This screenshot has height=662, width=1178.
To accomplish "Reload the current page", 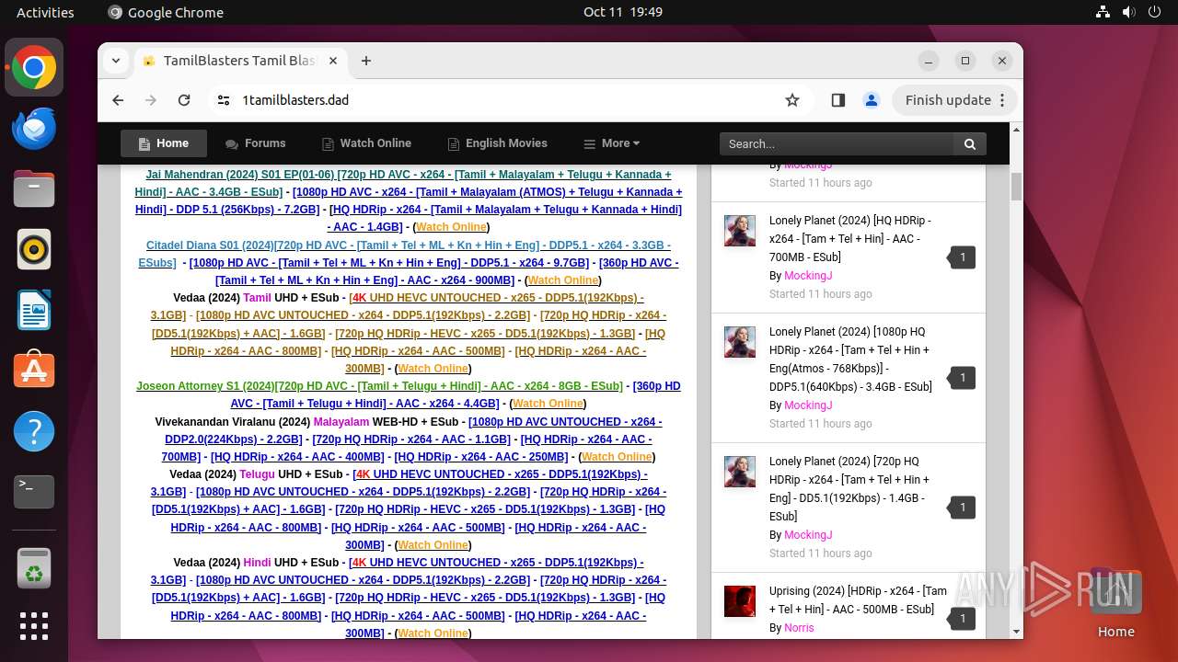I will 184,100.
